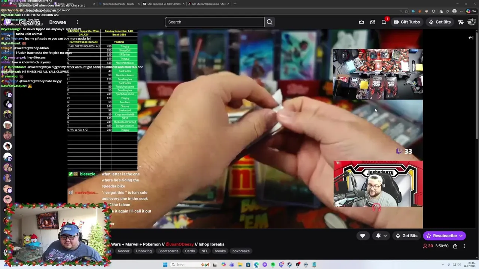Open the @JoshODeezy link in stream title
Image resolution: width=479 pixels, height=269 pixels.
[180, 244]
